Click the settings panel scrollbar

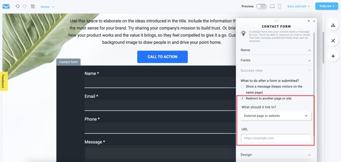coord(314,85)
